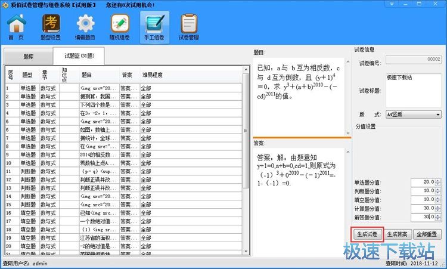The height and width of the screenshot is (269, 447).
Task: Click the 解答题分值 value field
Action: click(x=423, y=217)
